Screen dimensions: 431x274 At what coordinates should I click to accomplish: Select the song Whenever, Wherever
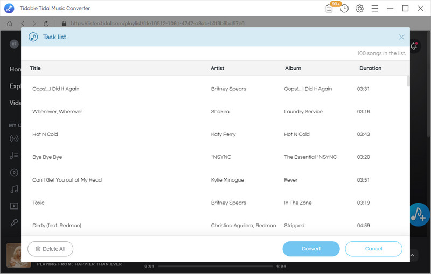[x=57, y=112]
